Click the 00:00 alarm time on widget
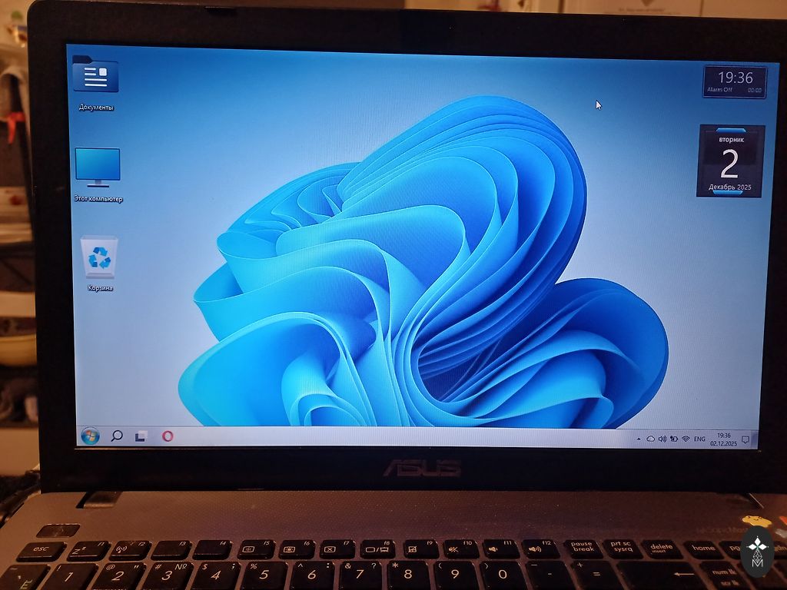The height and width of the screenshot is (590, 787). pos(754,90)
